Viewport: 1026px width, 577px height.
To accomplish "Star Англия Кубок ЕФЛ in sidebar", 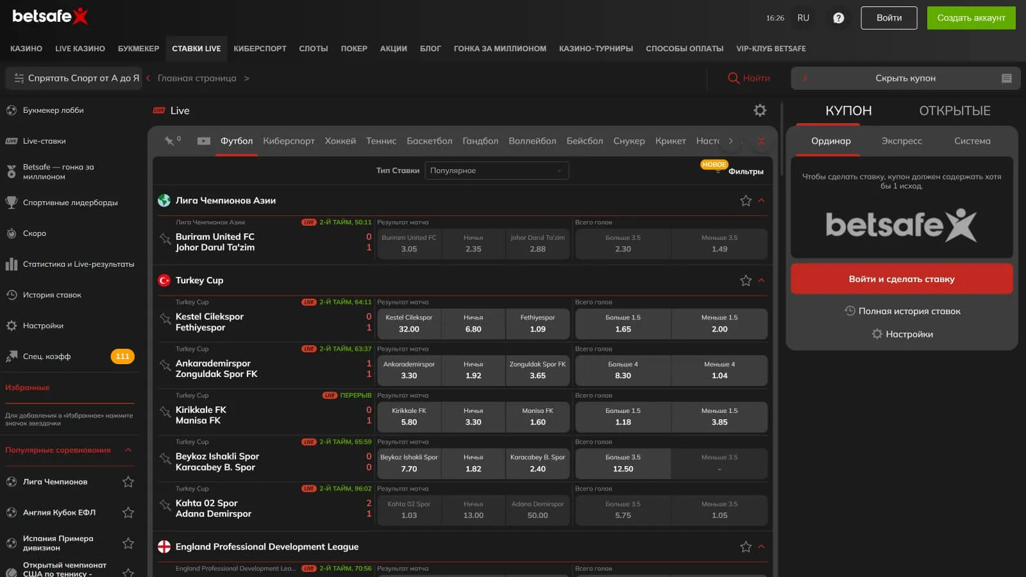I will (128, 512).
